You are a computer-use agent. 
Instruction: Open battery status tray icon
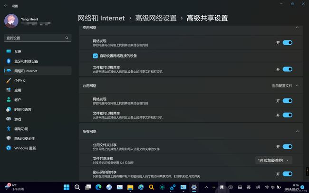pyautogui.click(x=279, y=187)
